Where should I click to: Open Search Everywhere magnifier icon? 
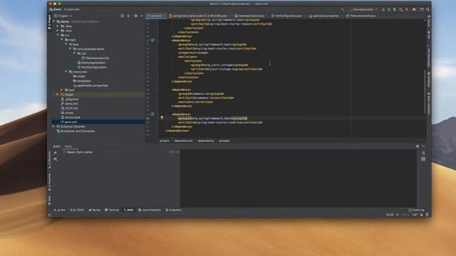pyautogui.click(x=427, y=9)
